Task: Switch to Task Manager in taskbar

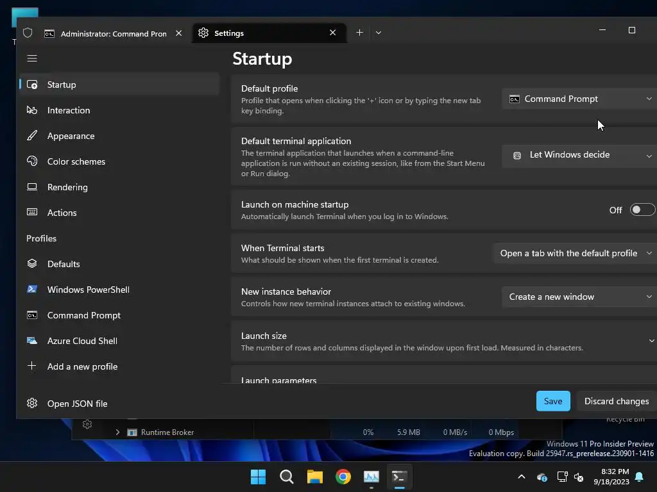Action: pos(371,477)
